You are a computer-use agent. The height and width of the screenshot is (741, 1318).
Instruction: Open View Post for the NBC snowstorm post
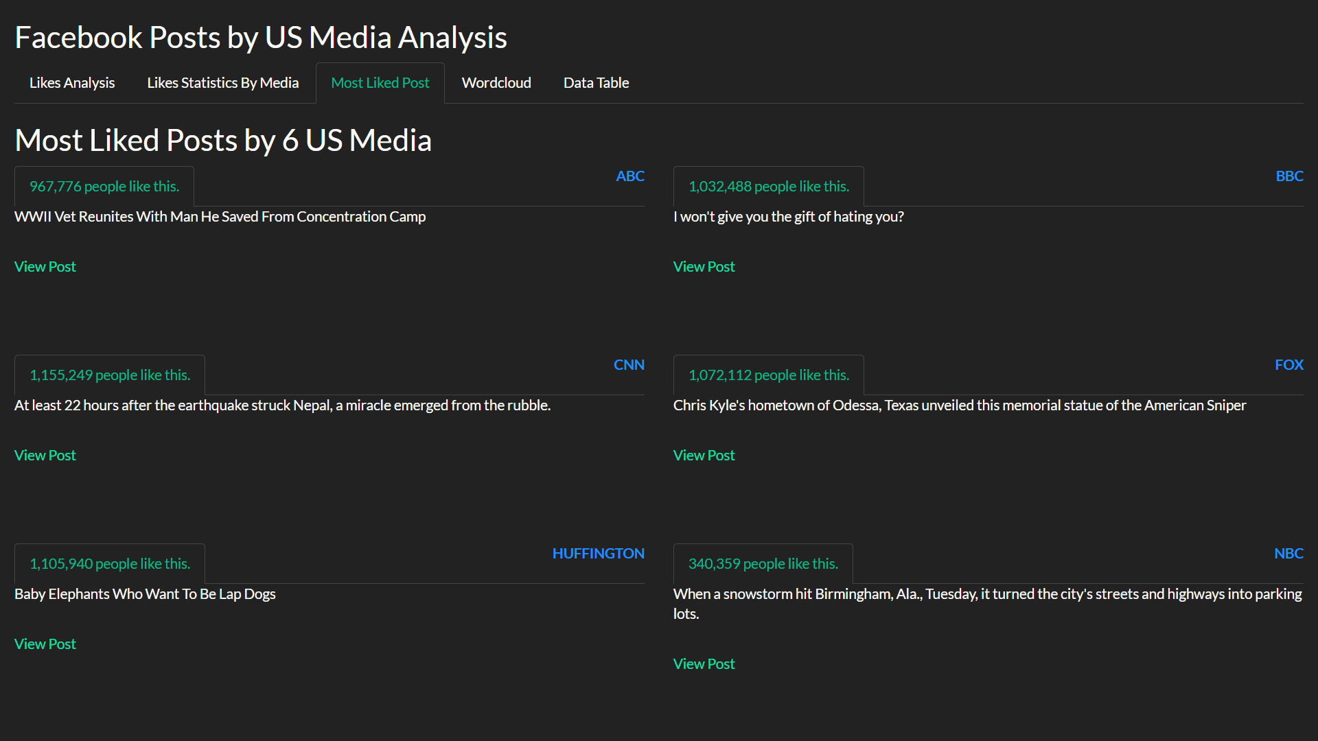tap(704, 664)
